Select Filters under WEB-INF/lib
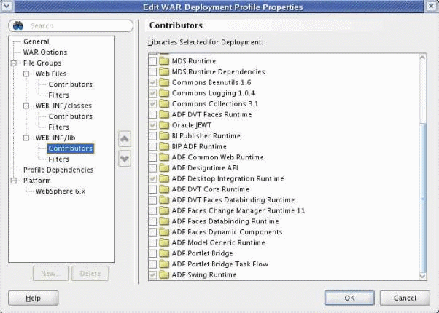 click(x=58, y=159)
